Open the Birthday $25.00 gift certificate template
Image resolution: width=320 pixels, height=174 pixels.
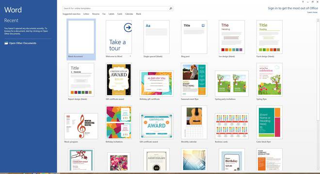tap(232, 159)
